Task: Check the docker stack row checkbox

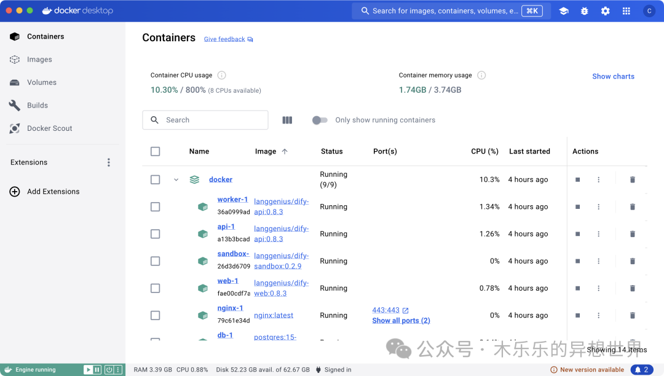Action: pos(156,180)
